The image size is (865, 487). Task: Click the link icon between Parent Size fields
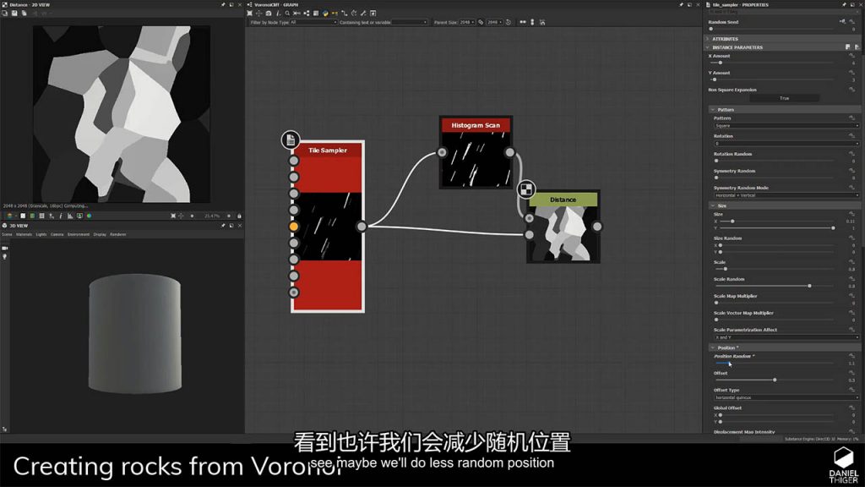pyautogui.click(x=481, y=23)
